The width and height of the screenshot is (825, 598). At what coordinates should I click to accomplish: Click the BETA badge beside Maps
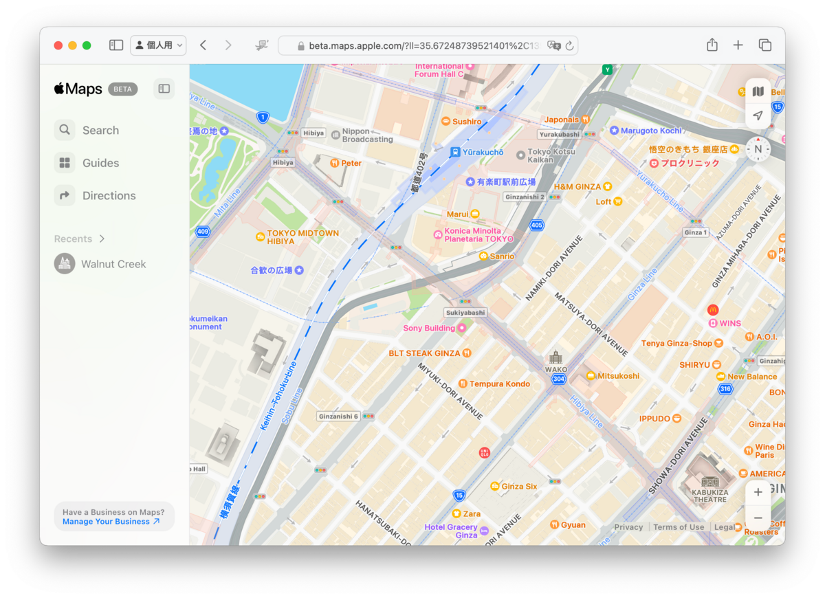coord(123,89)
